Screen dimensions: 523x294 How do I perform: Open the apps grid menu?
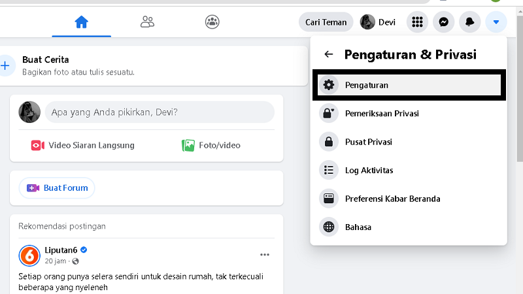click(417, 22)
